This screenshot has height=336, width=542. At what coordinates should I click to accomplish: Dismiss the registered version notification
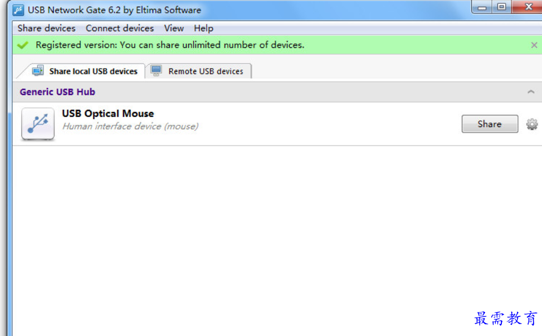tap(534, 45)
